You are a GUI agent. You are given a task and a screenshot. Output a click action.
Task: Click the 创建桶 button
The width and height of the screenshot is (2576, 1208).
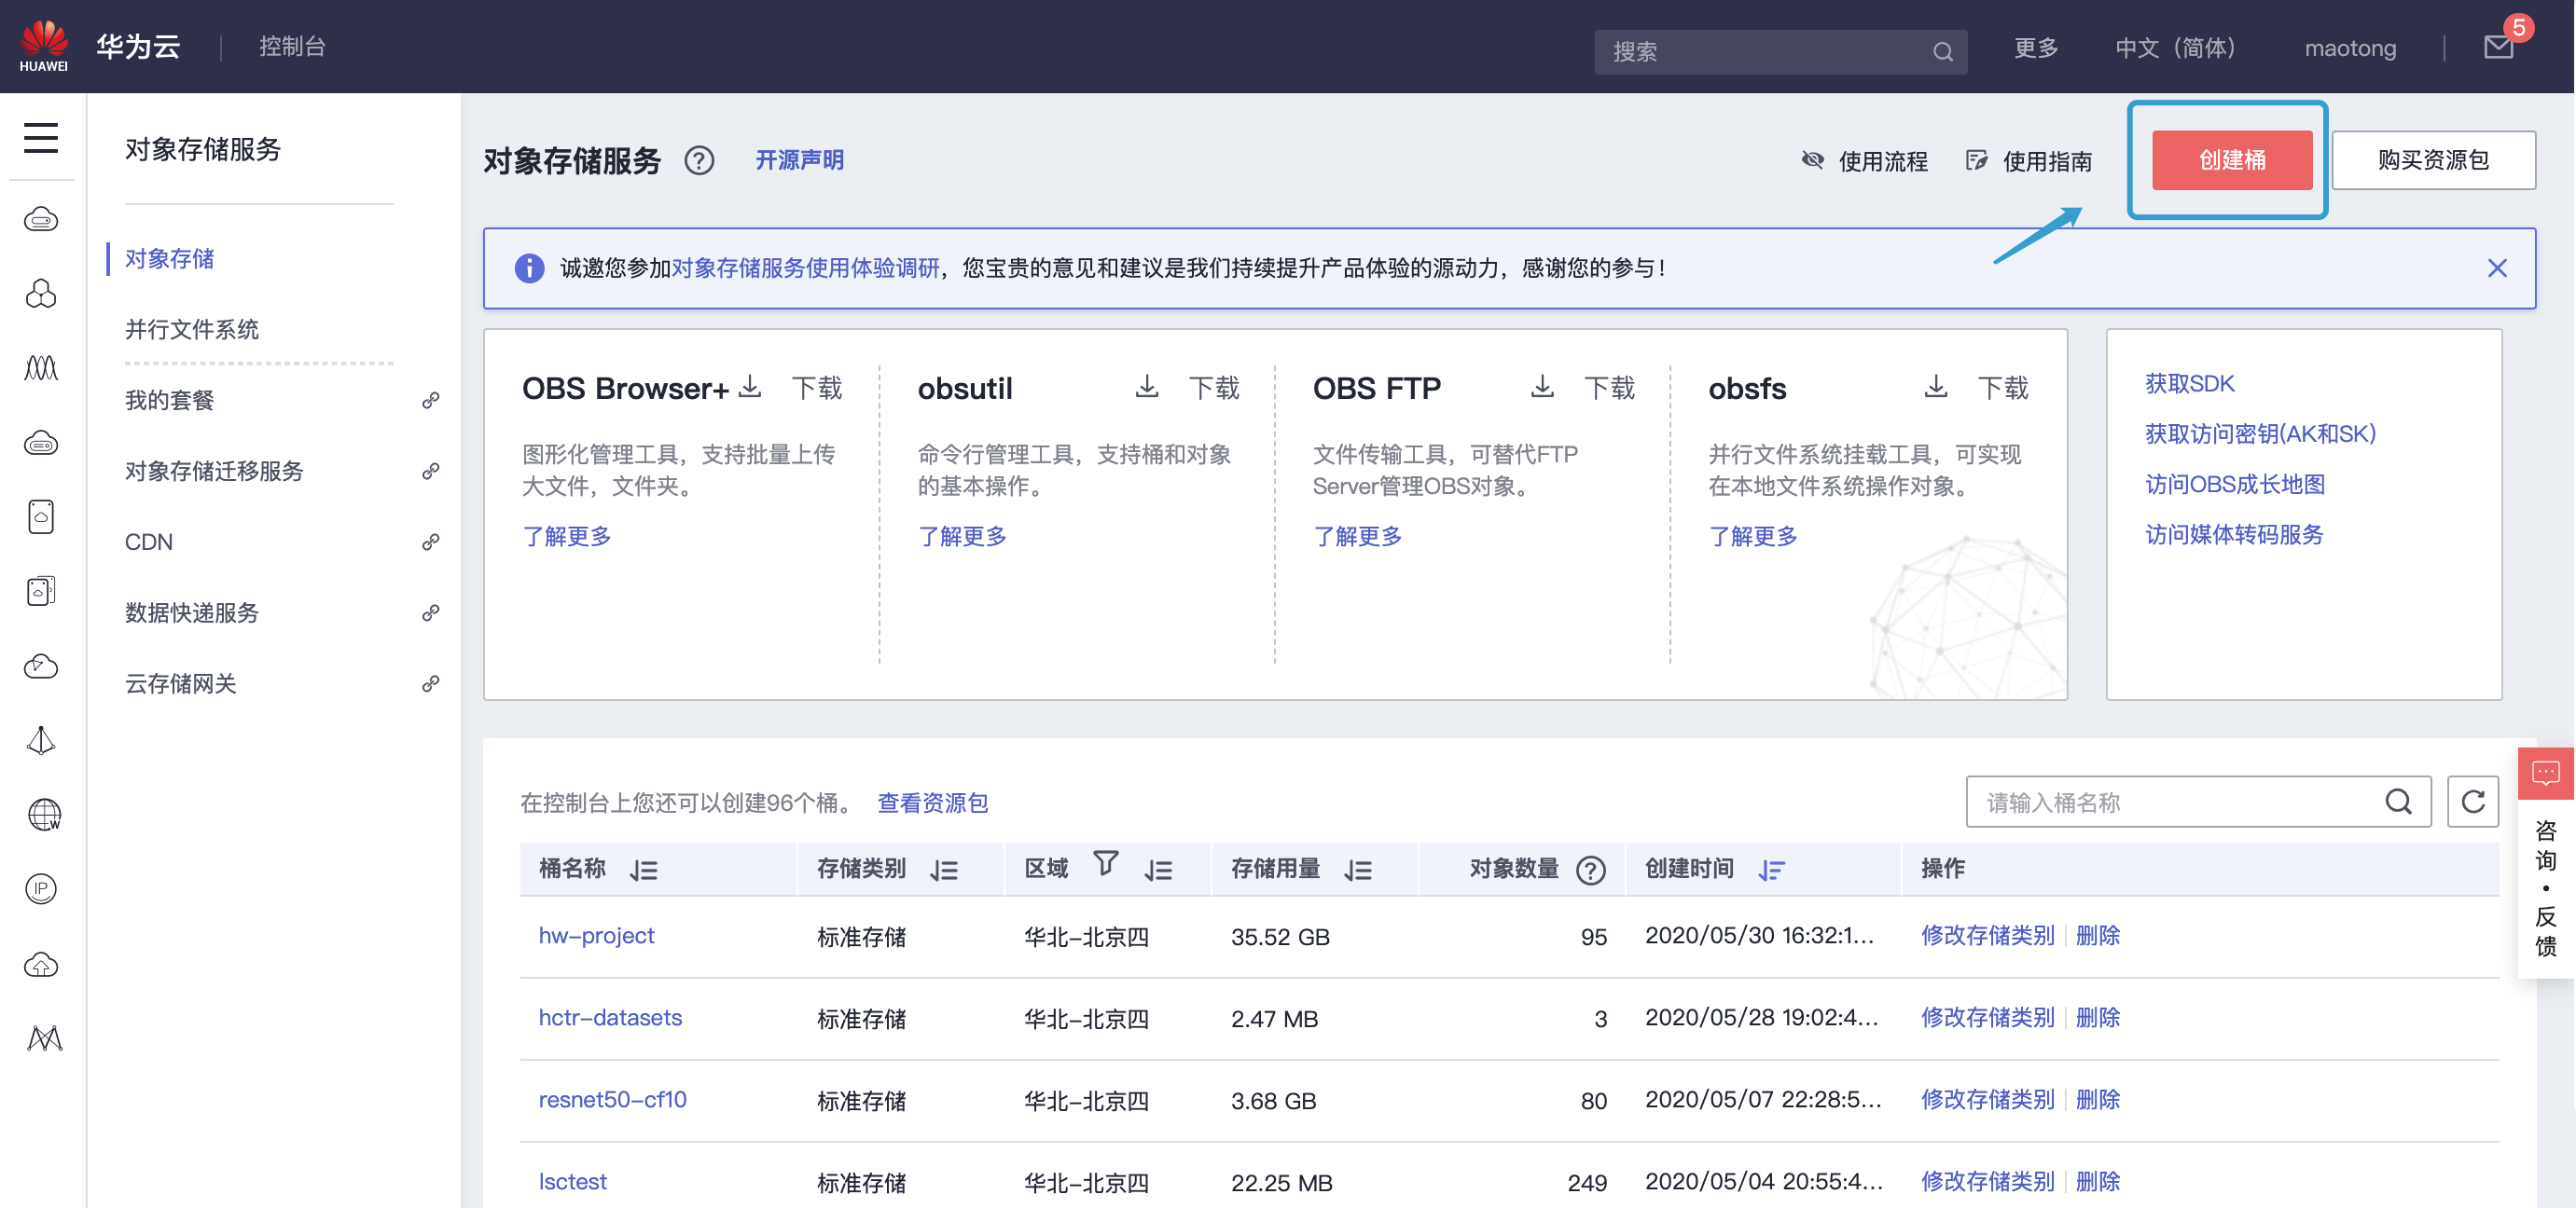[2231, 160]
